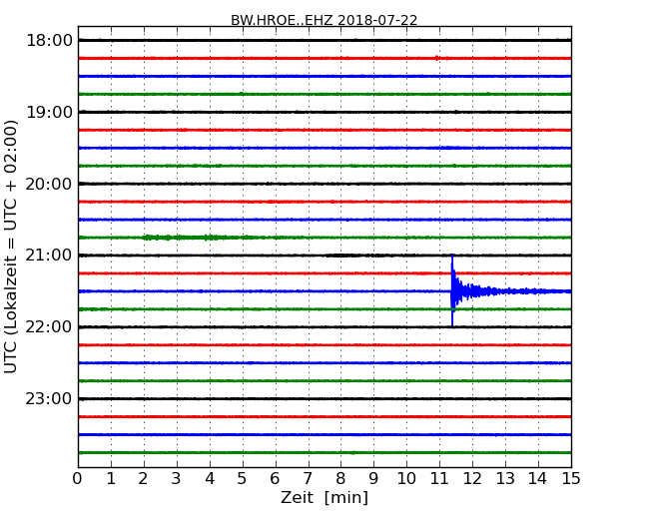
Task: Click the 19:00 y-axis label
Action: [x=49, y=112]
